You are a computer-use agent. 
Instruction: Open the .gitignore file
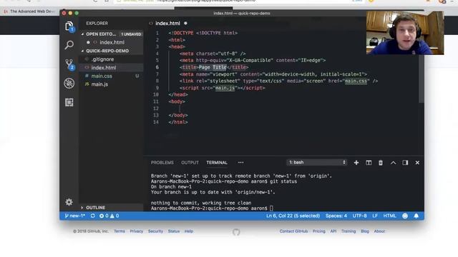pos(102,59)
